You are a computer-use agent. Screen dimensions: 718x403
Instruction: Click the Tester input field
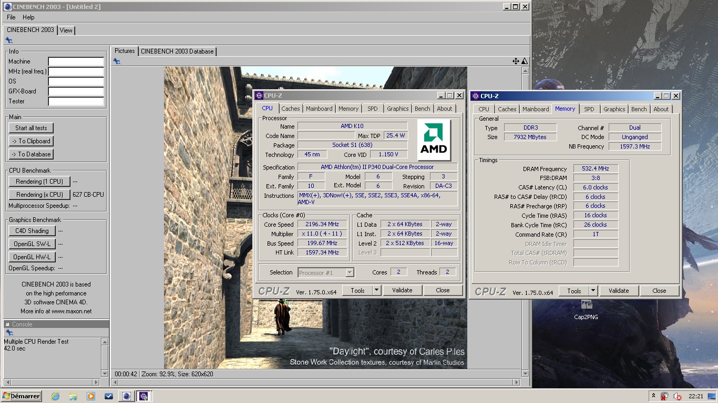[x=76, y=101]
